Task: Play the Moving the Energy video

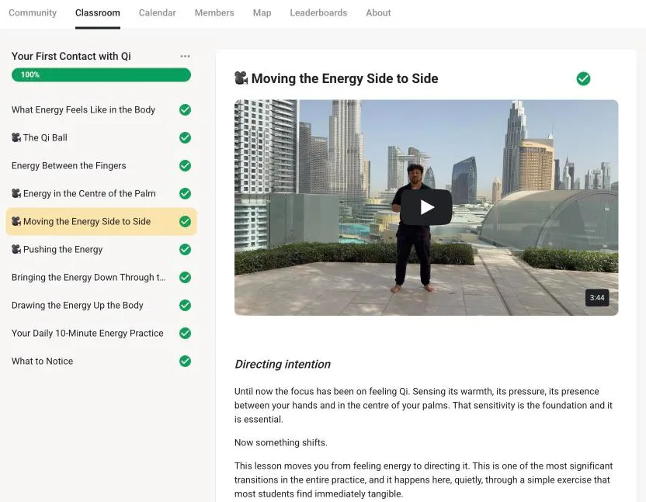Action: coord(426,207)
